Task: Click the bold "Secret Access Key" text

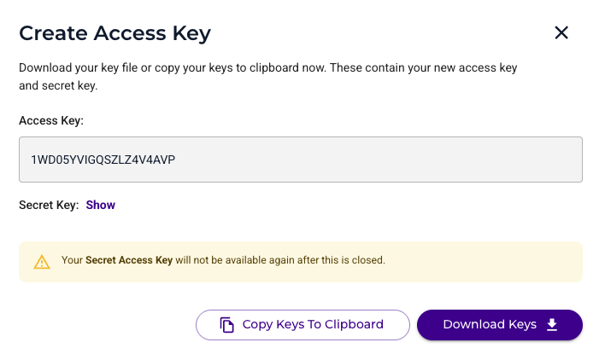Action: pyautogui.click(x=129, y=259)
